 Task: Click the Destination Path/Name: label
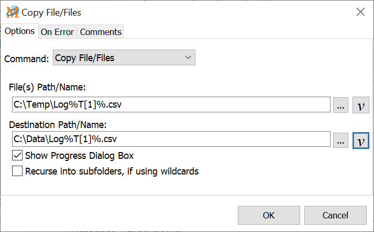[58, 124]
